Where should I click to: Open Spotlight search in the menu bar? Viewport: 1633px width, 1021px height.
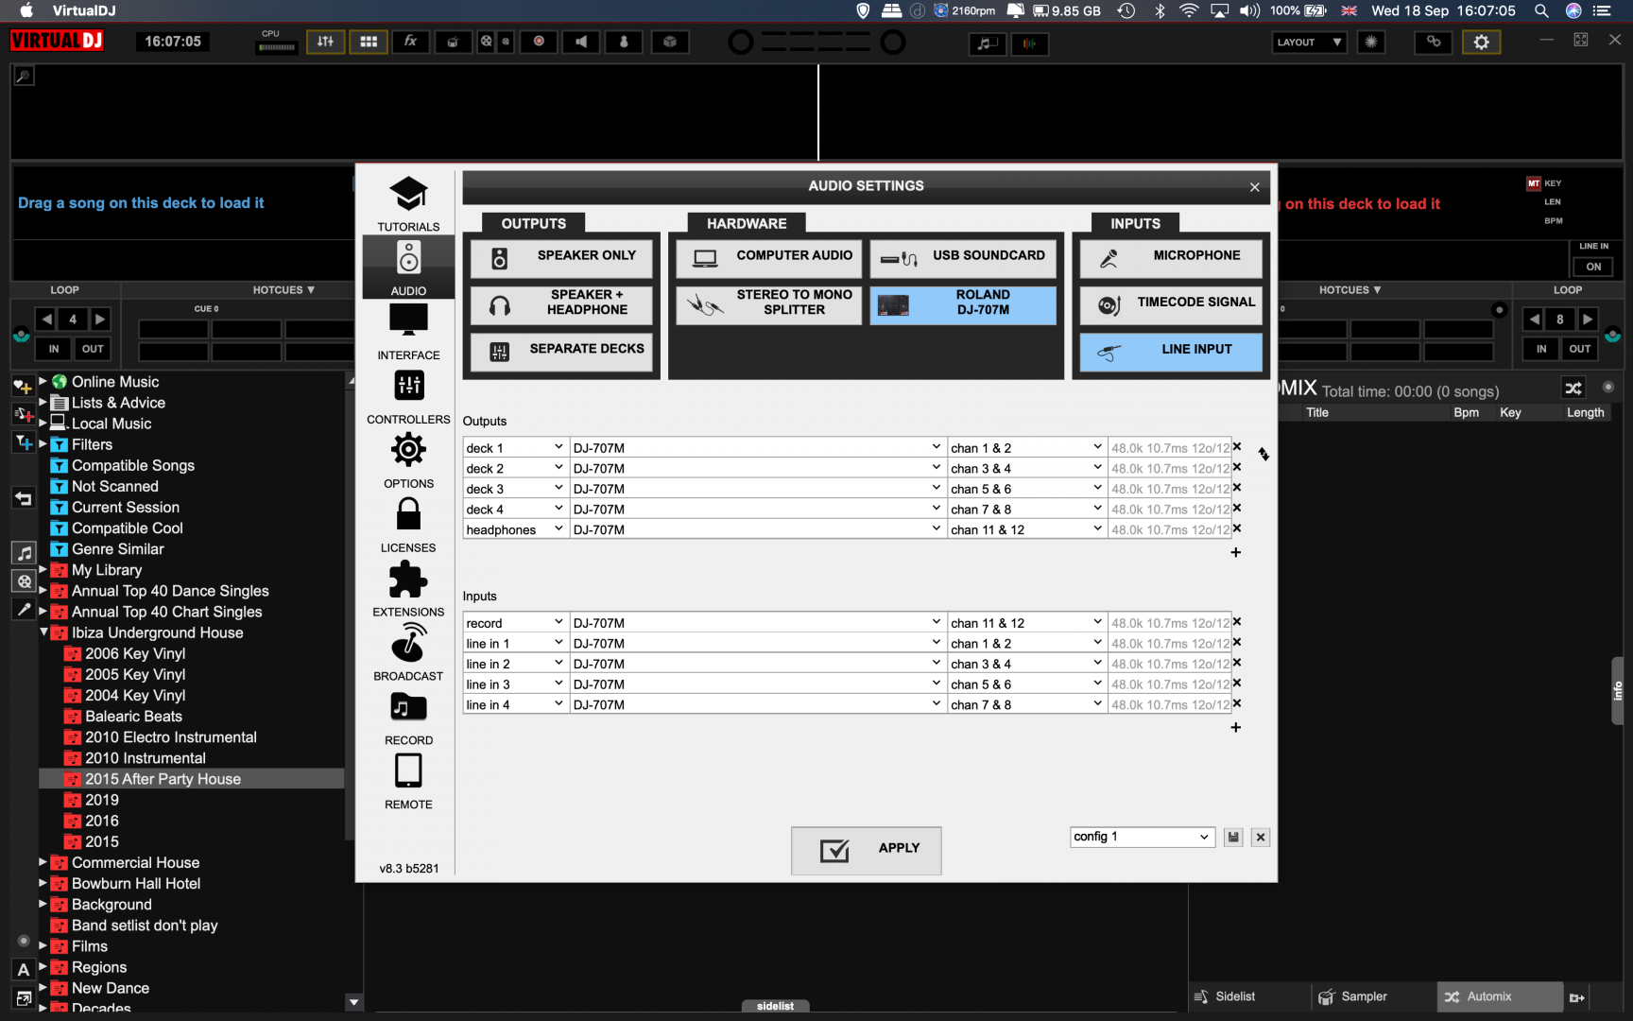[x=1541, y=10]
